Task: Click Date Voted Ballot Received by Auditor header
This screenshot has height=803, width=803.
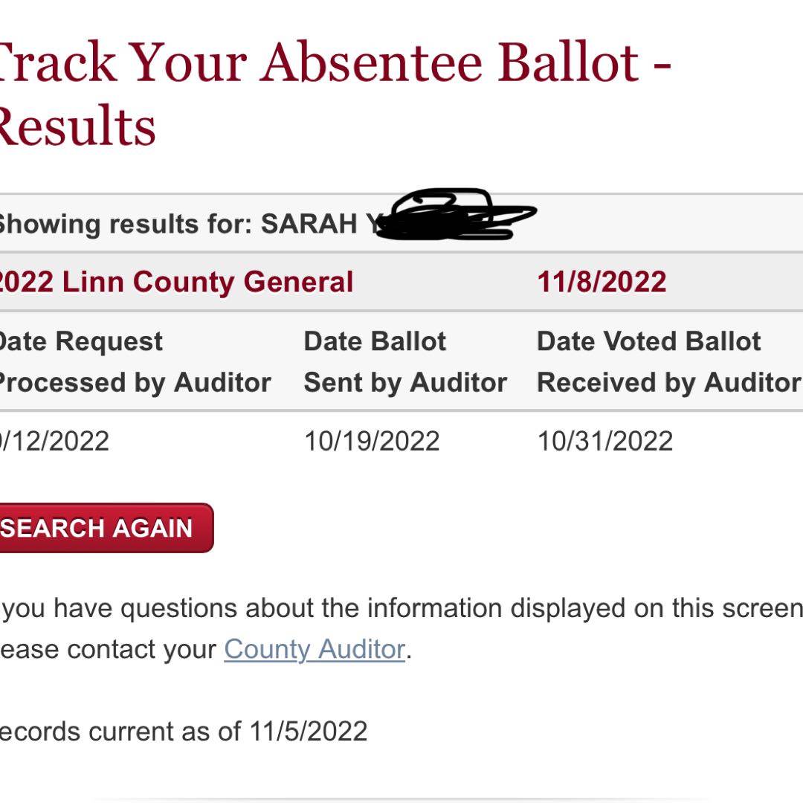Action: [668, 362]
